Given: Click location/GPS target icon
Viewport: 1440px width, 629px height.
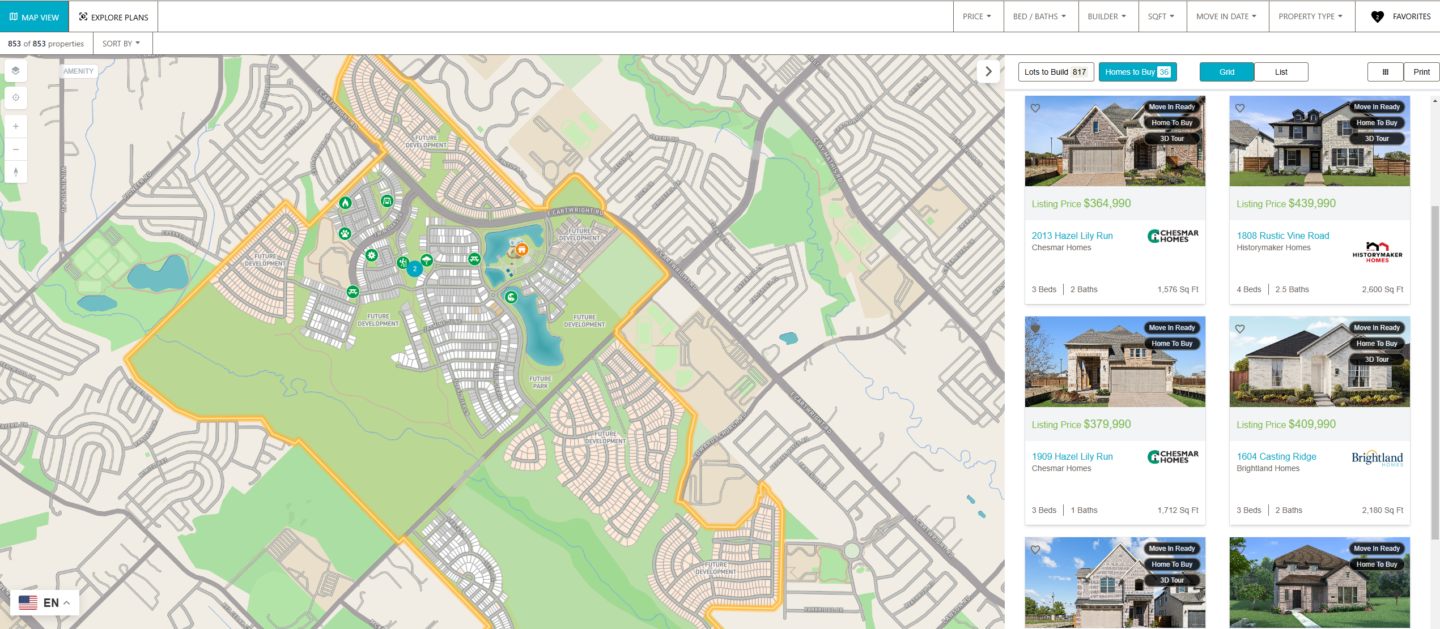Looking at the screenshot, I should (16, 97).
